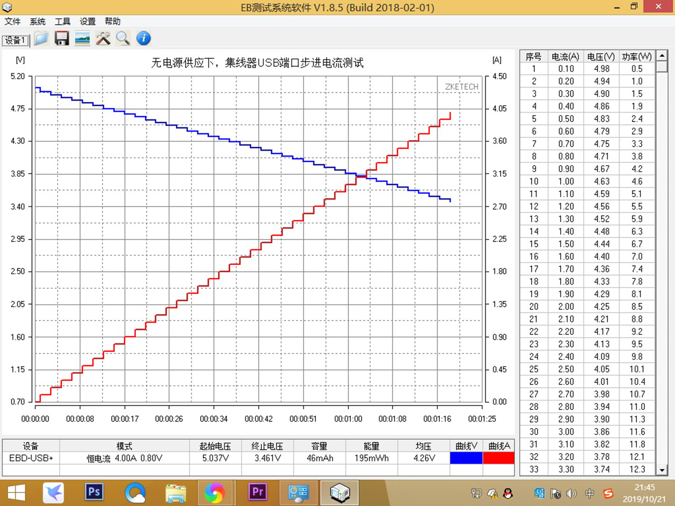Click the control panel taskbar icon
The width and height of the screenshot is (675, 506).
tap(298, 493)
